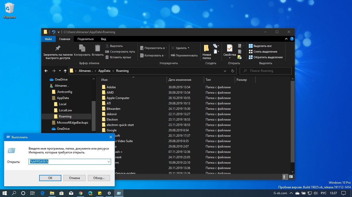Show hidden tray icons chevron

coord(291,193)
